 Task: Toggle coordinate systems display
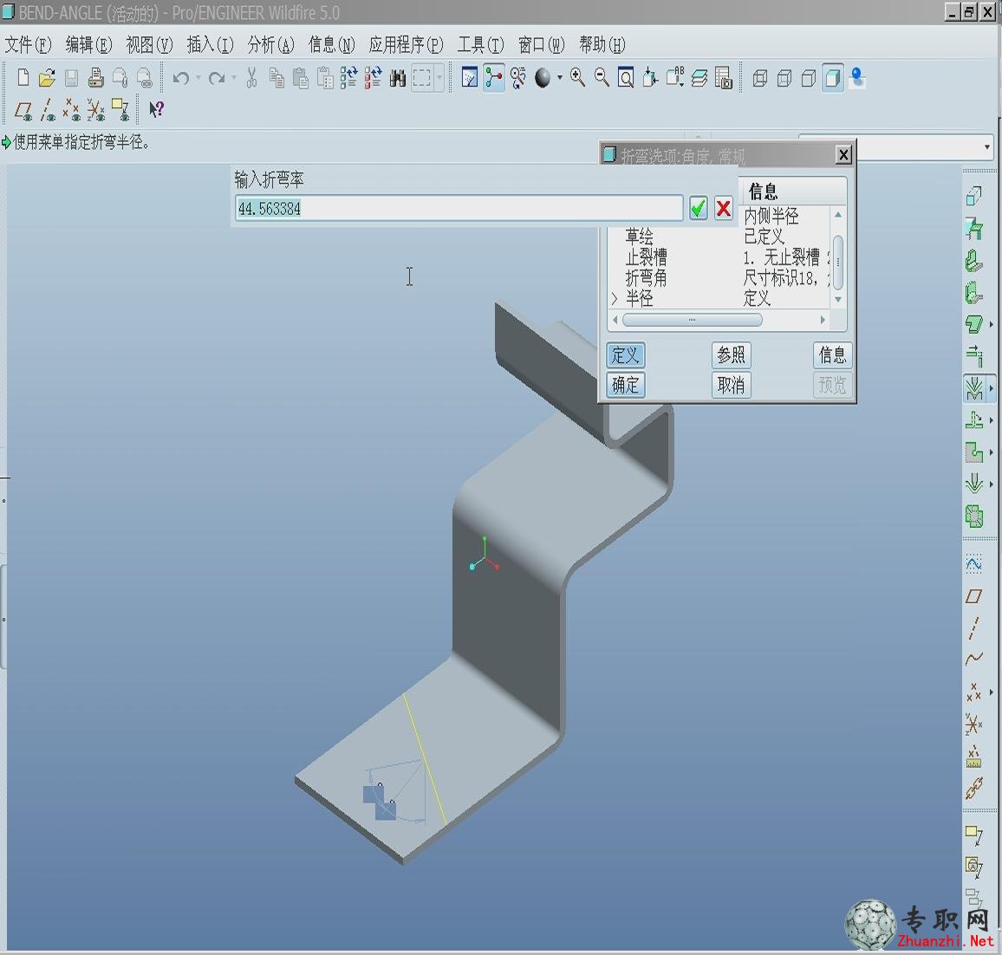[96, 110]
